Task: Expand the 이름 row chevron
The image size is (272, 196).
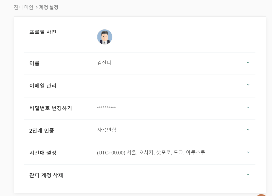Action: coord(248,62)
